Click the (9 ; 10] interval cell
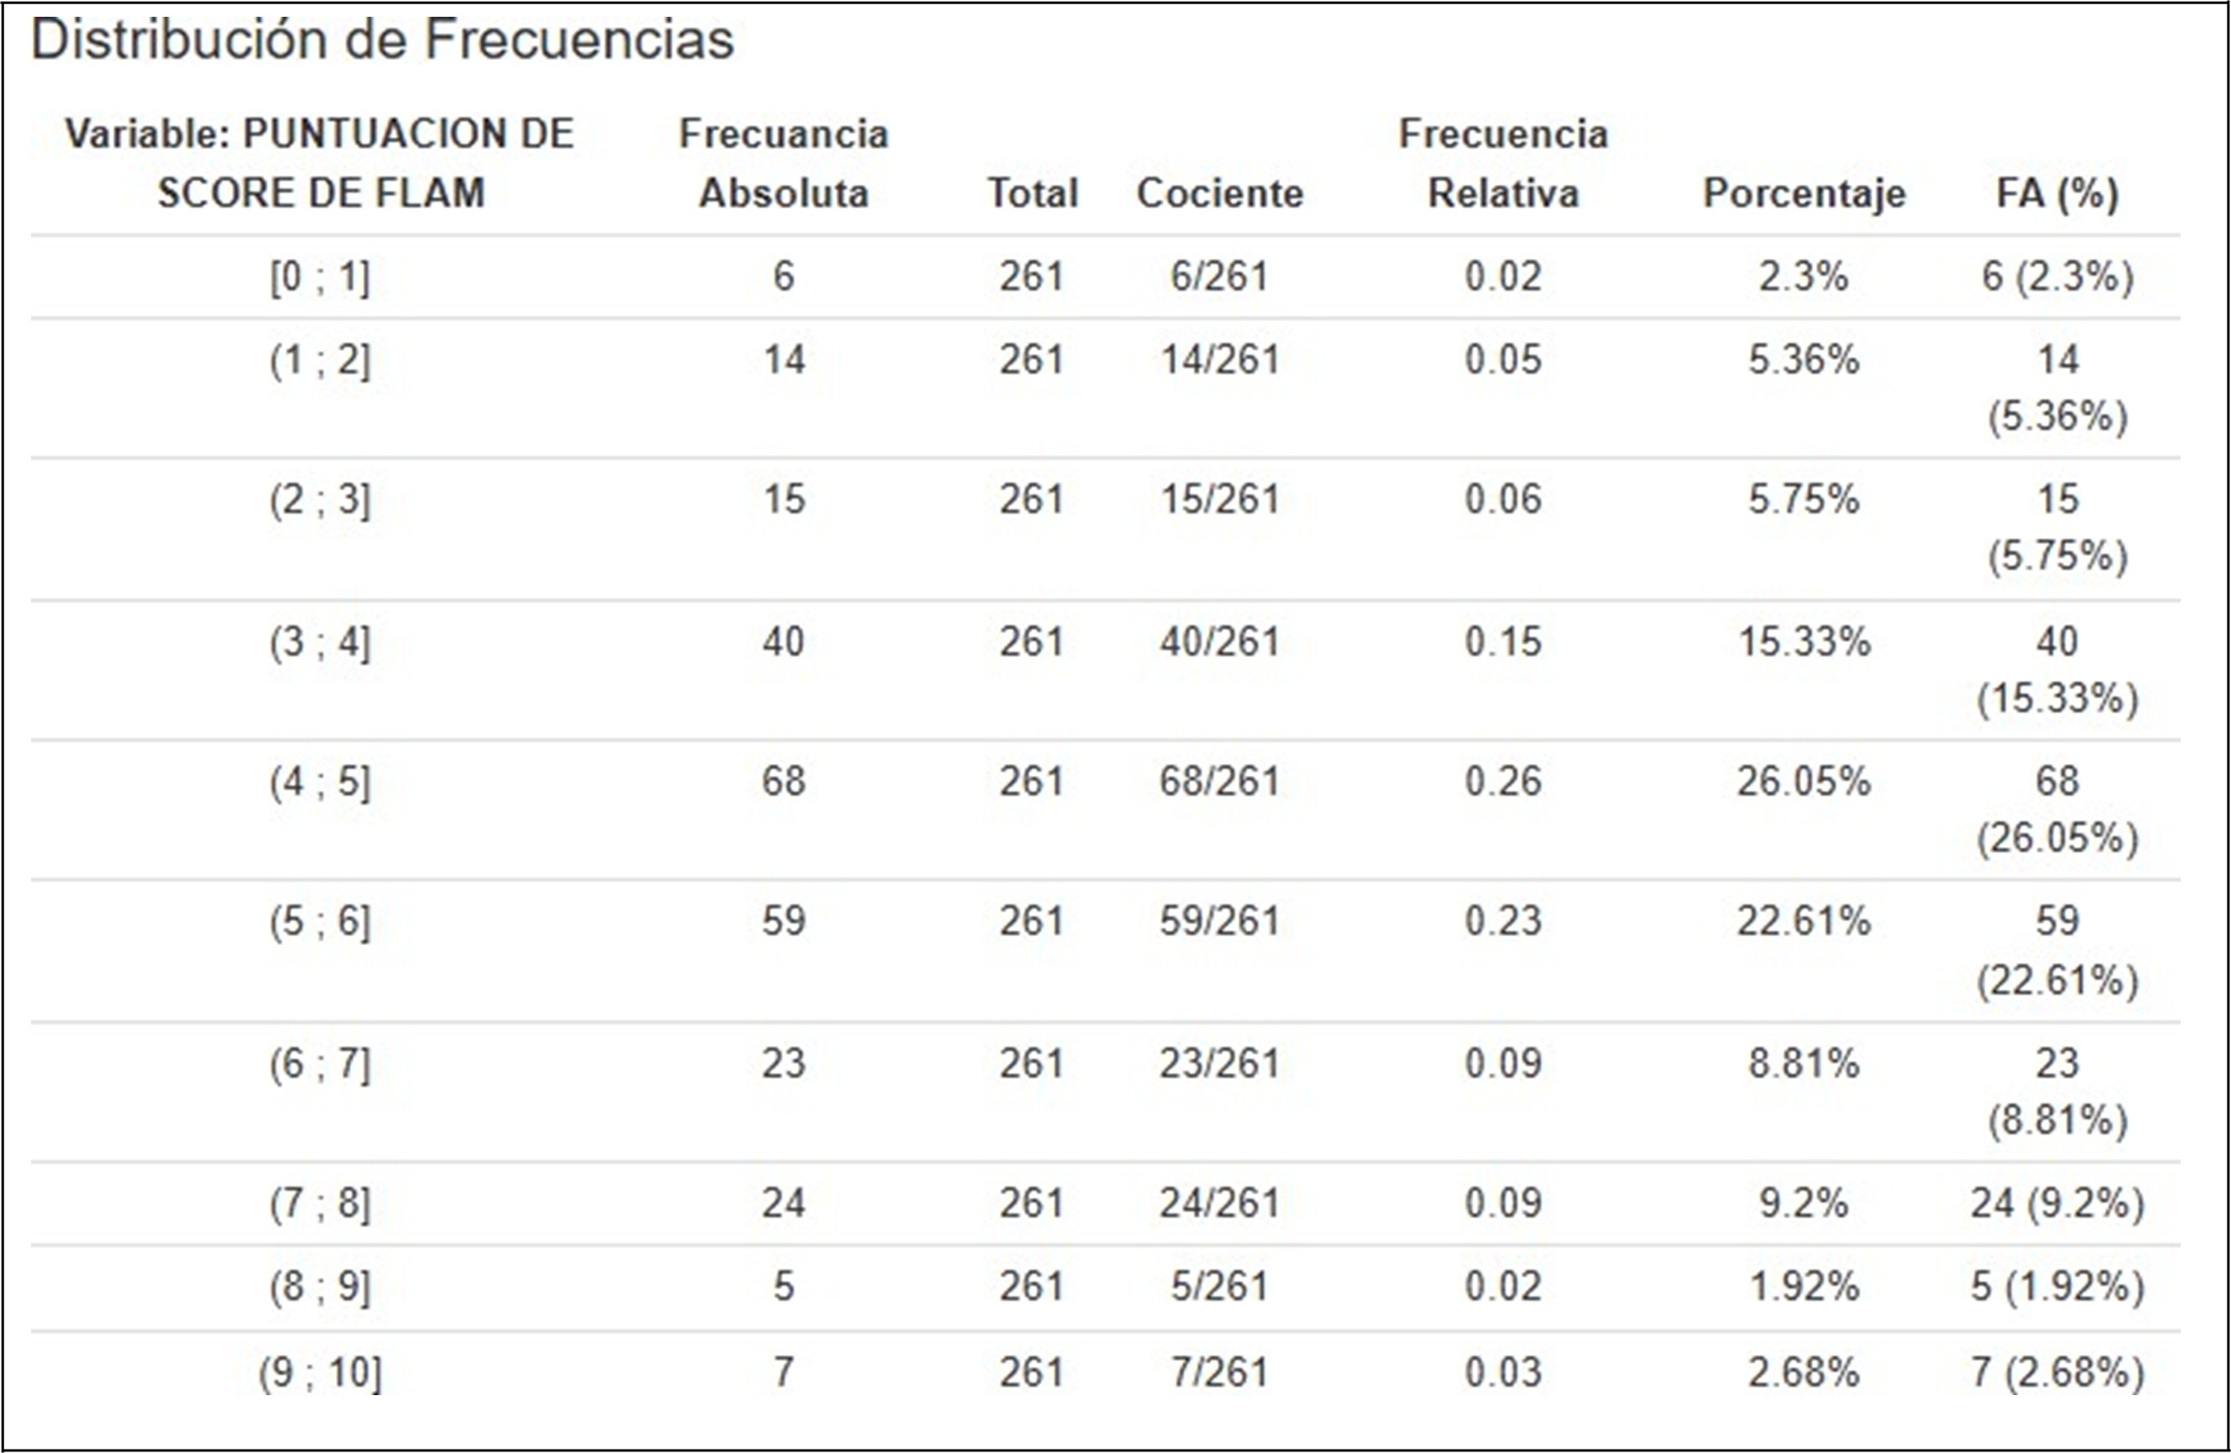Screen dimensions: 2231x1453 (320, 1372)
